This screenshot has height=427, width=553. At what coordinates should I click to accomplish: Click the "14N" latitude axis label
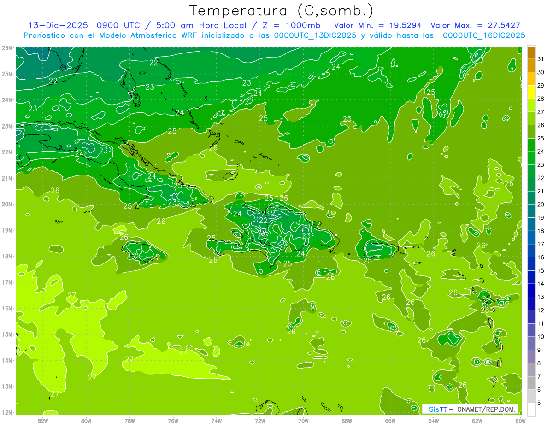(x=7, y=360)
